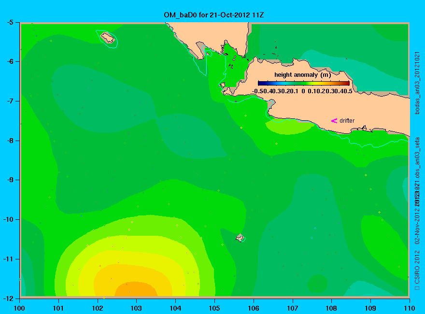Click the x-axis label 102
425x314 pixels.
click(x=97, y=308)
